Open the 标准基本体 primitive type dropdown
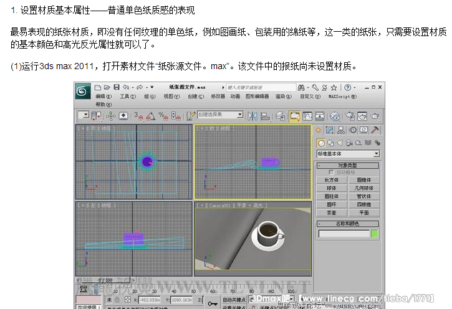This screenshot has height=309, width=452. 348,154
